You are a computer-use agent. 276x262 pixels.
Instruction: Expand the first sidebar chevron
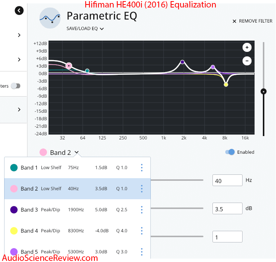click(19, 35)
